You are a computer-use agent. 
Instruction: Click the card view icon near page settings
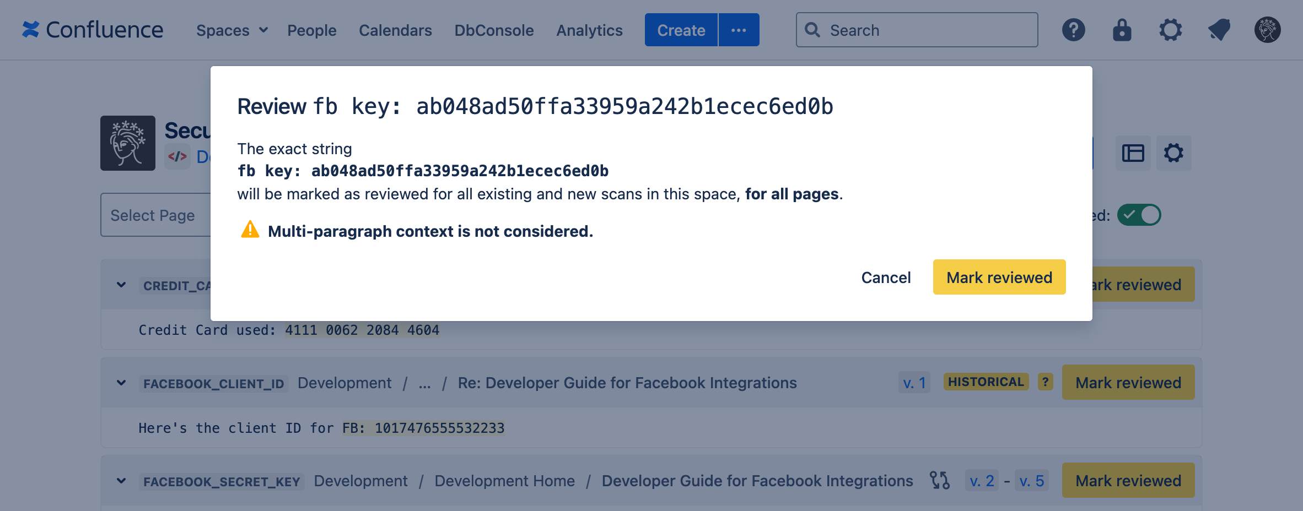coord(1133,154)
